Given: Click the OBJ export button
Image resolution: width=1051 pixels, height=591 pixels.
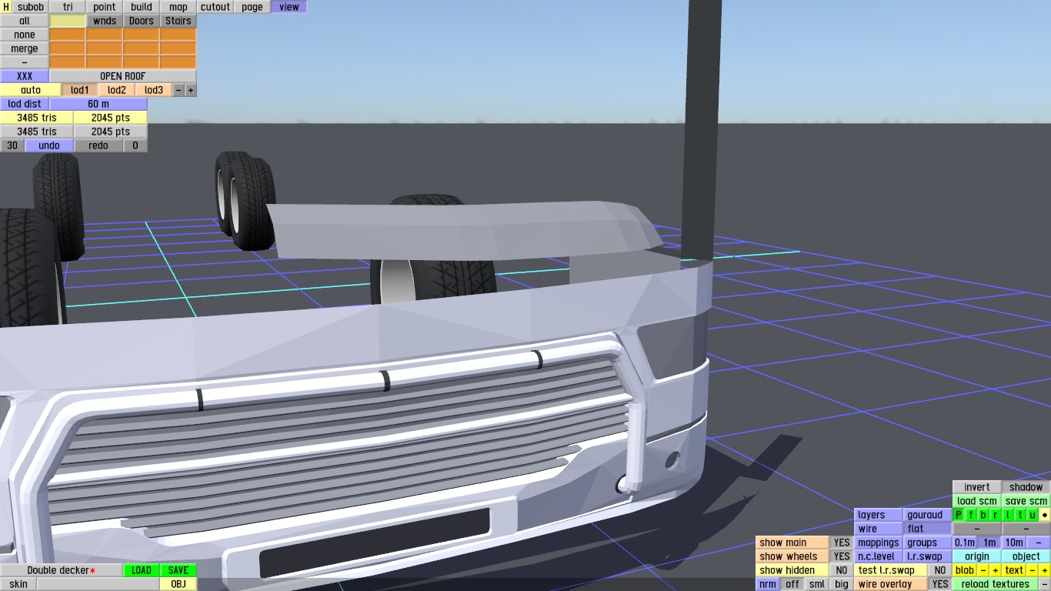Looking at the screenshot, I should (179, 584).
